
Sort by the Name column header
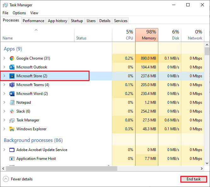37,35
